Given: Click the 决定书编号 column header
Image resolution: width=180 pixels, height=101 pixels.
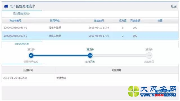Looking at the screenshot, I should click(x=15, y=20).
